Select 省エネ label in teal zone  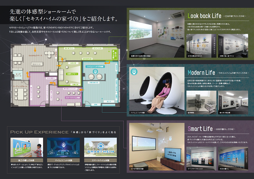[x=109, y=102]
